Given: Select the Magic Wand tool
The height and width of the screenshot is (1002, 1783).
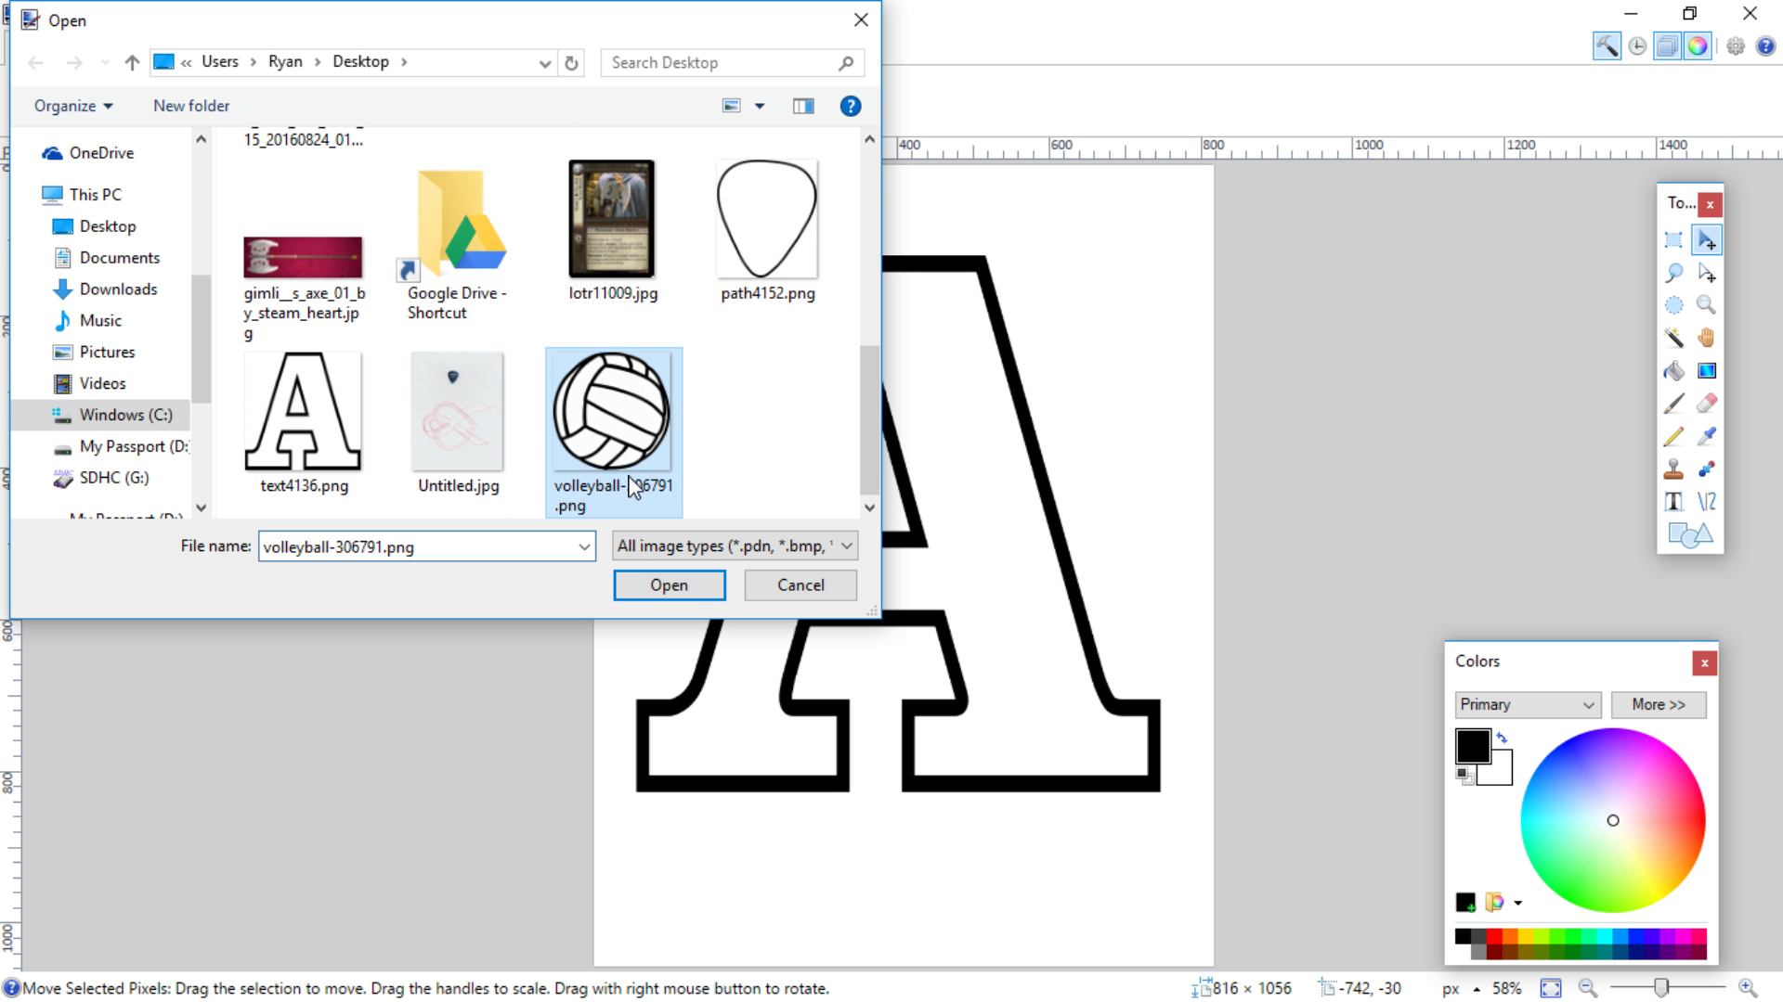Looking at the screenshot, I should click(x=1673, y=338).
